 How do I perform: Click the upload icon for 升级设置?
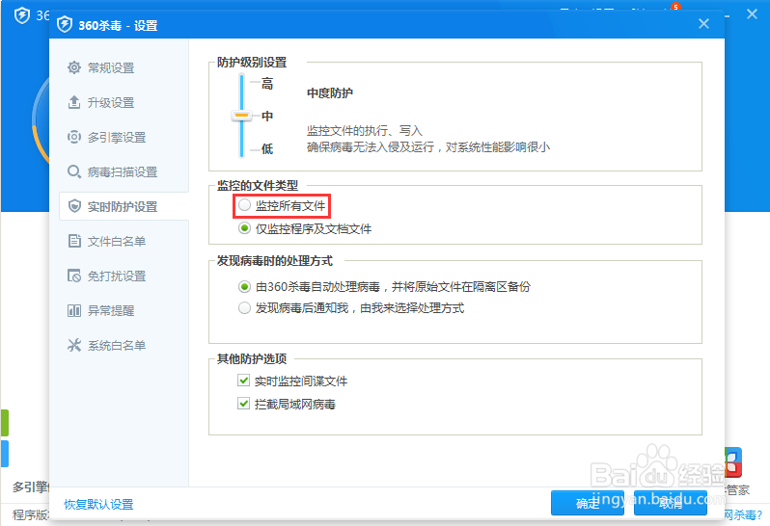[74, 102]
